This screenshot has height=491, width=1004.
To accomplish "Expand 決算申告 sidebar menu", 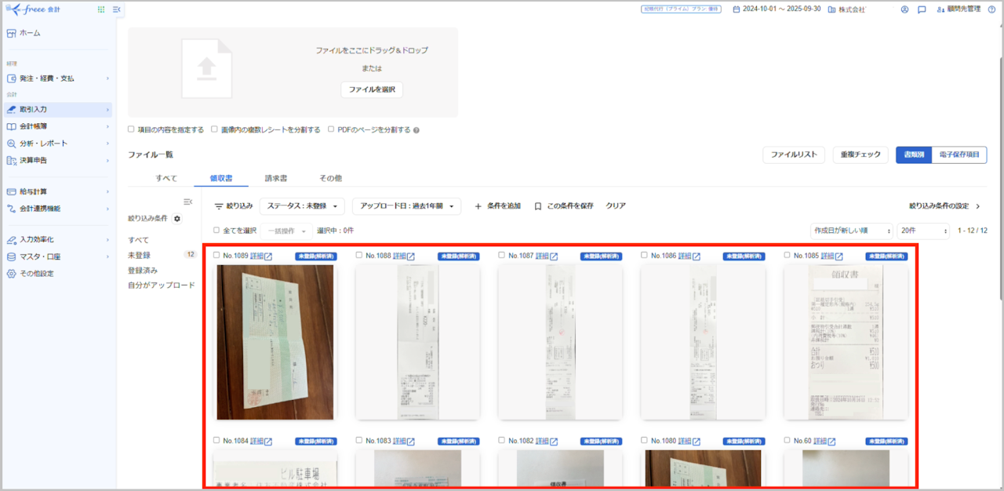I will click(x=56, y=161).
